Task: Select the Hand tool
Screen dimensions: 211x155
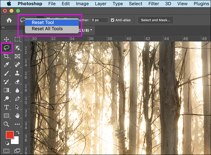Action: 18,115
